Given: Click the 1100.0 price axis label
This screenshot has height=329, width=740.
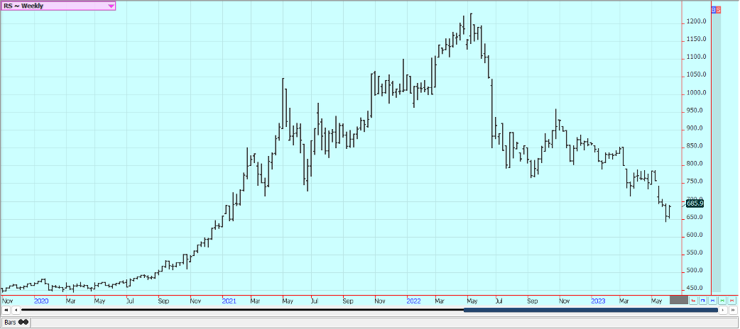Looking at the screenshot, I should pyautogui.click(x=697, y=57).
